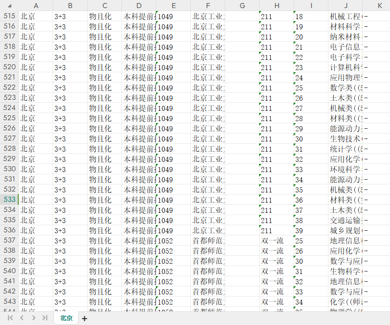Click the first-sheet navigation icon
Image resolution: width=390 pixels, height=325 pixels.
[11, 317]
